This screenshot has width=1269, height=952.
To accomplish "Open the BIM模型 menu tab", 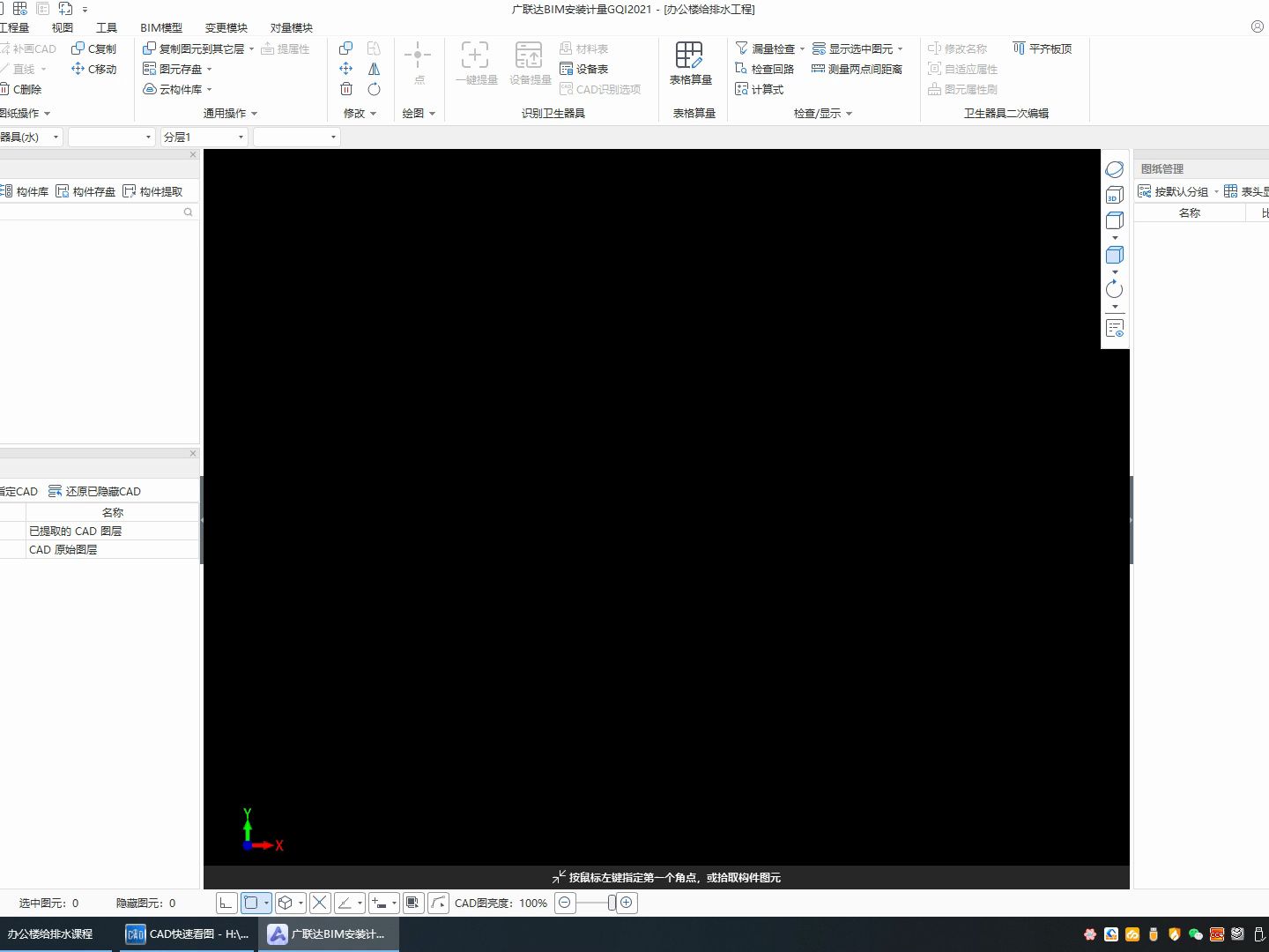I will (161, 27).
